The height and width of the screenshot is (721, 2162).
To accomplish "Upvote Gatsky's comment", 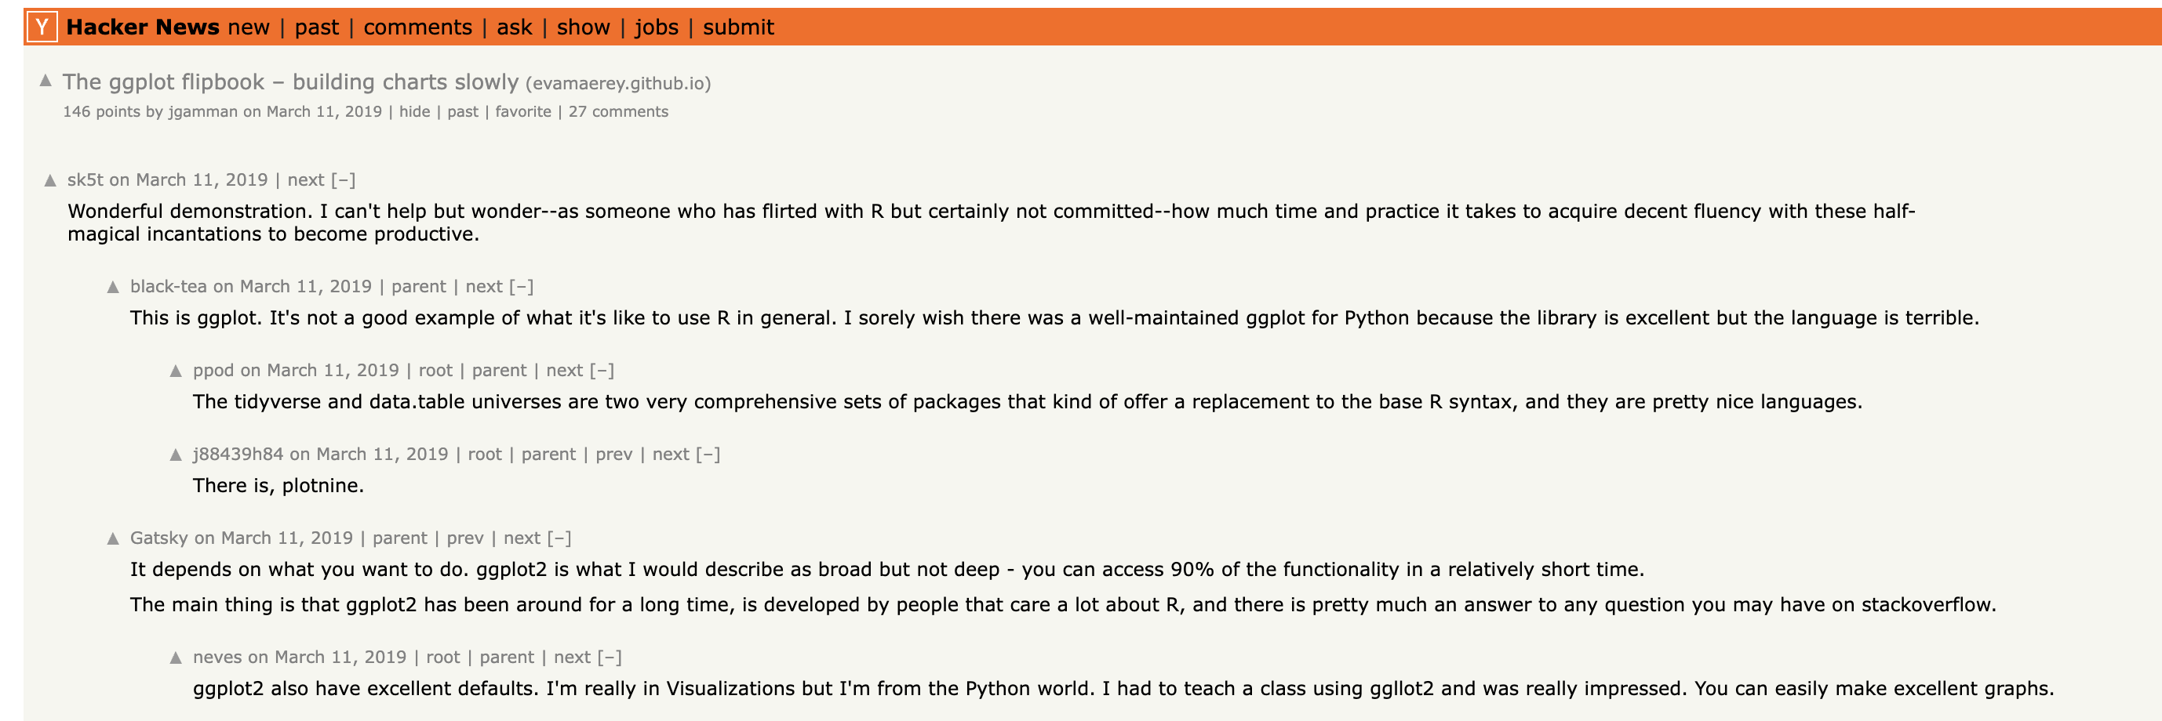I will pyautogui.click(x=113, y=539).
